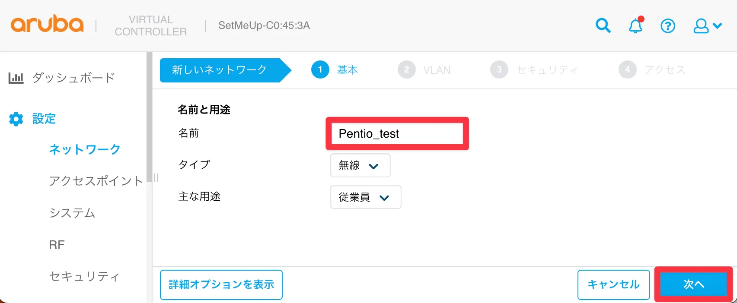Screen dimensions: 737x303
Task: Open the notifications bell
Action: [635, 26]
